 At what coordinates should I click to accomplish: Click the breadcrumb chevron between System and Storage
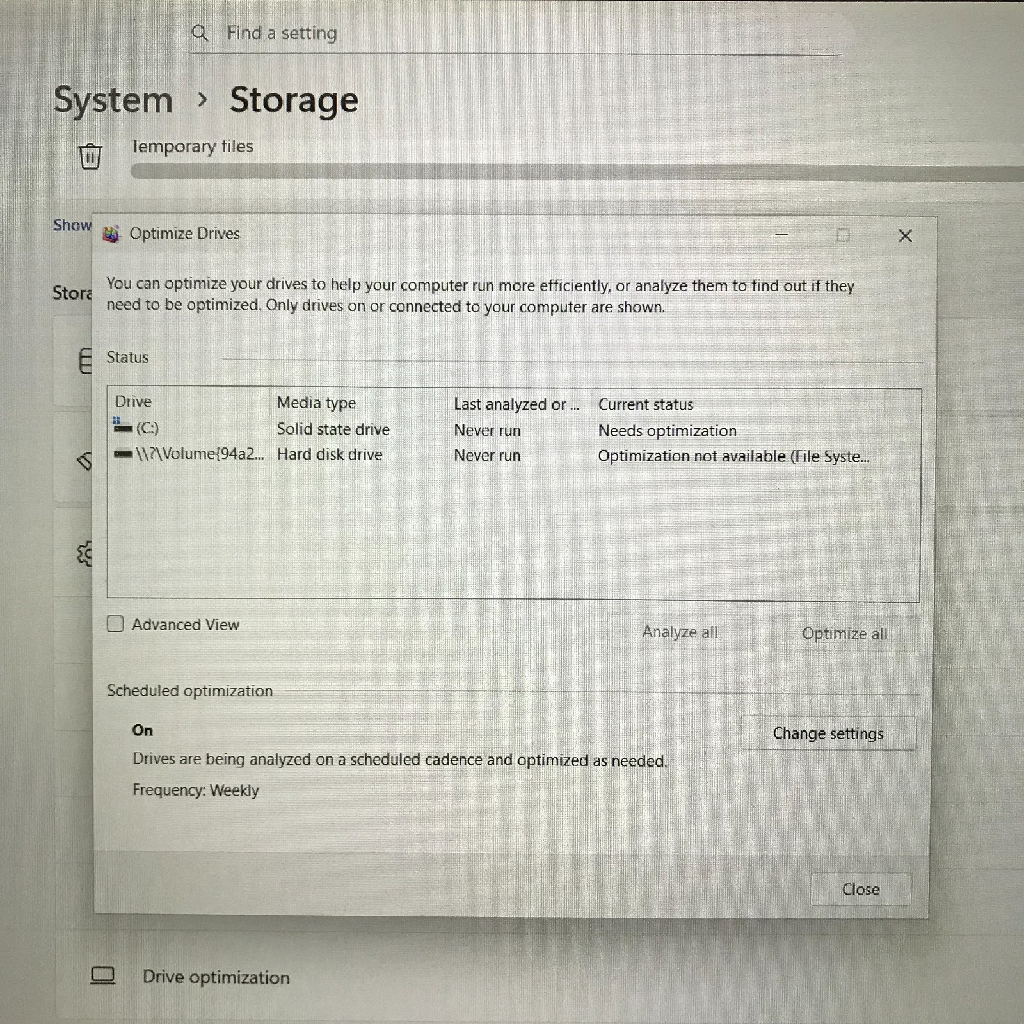coord(202,100)
